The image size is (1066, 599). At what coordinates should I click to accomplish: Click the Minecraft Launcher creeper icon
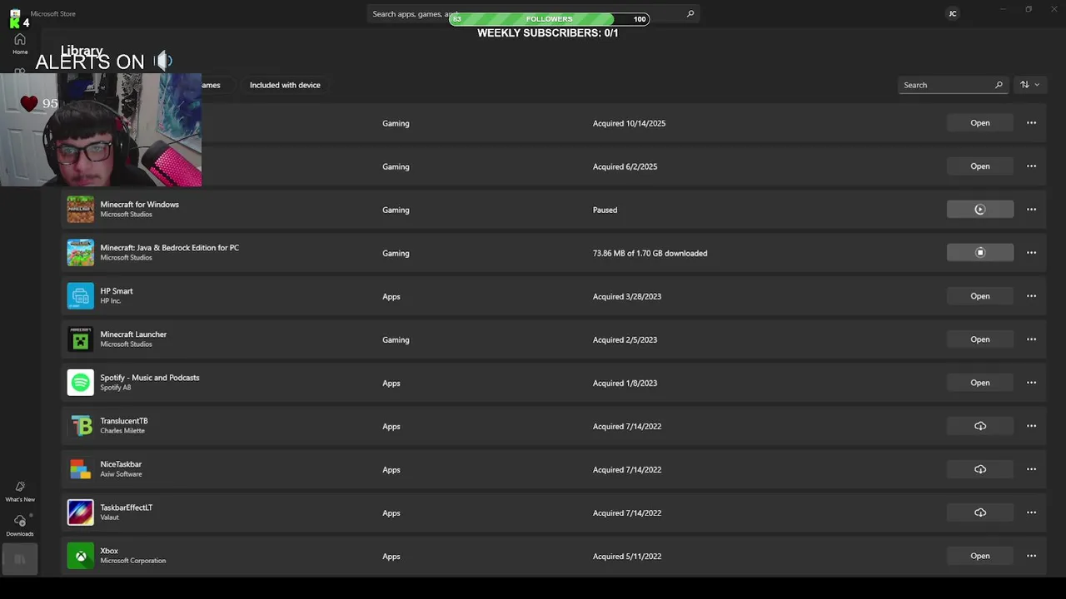click(81, 339)
